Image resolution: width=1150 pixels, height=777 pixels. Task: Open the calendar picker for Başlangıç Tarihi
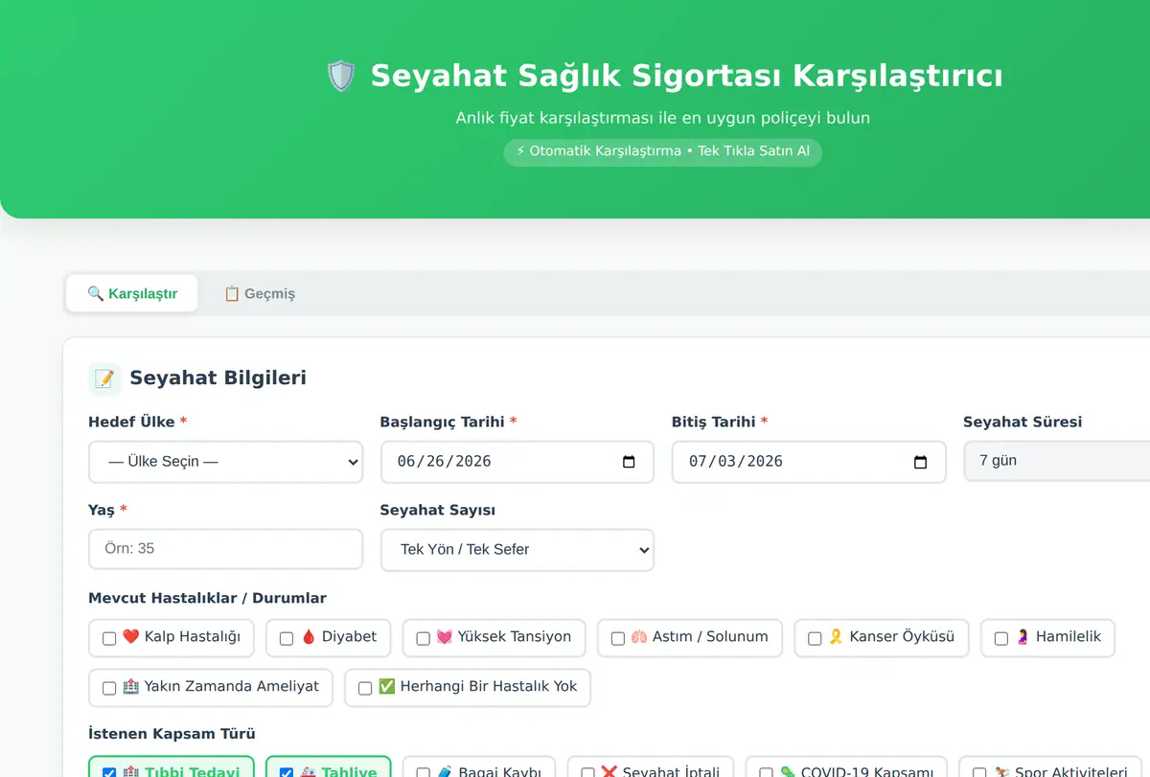(629, 462)
